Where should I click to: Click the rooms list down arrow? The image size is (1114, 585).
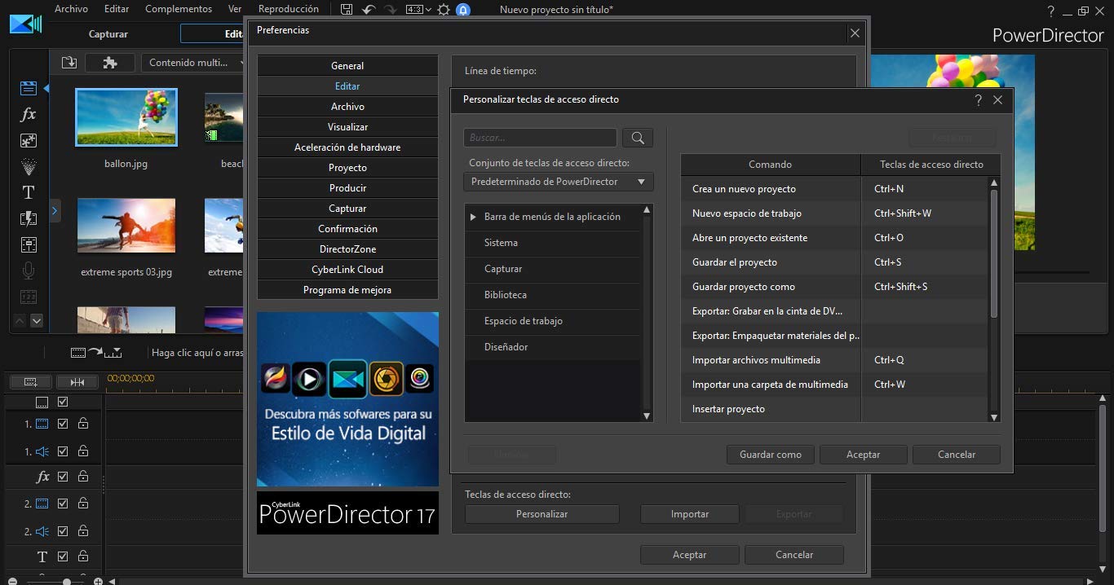point(36,321)
